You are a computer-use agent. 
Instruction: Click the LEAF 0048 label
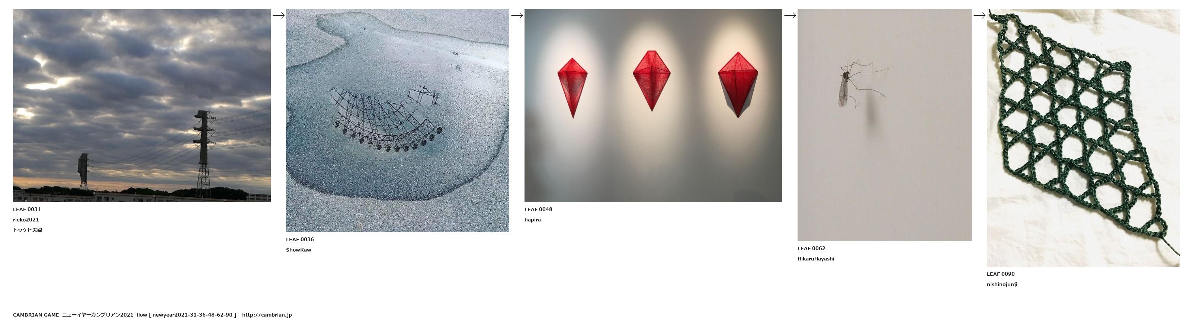click(x=539, y=209)
